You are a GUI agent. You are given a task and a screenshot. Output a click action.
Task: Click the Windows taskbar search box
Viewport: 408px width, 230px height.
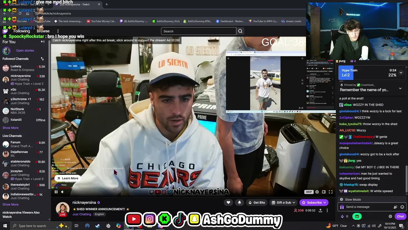pos(41,226)
